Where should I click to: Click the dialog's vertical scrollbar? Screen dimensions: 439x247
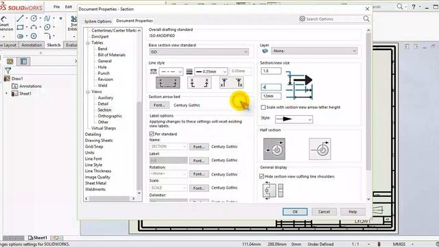click(368, 101)
